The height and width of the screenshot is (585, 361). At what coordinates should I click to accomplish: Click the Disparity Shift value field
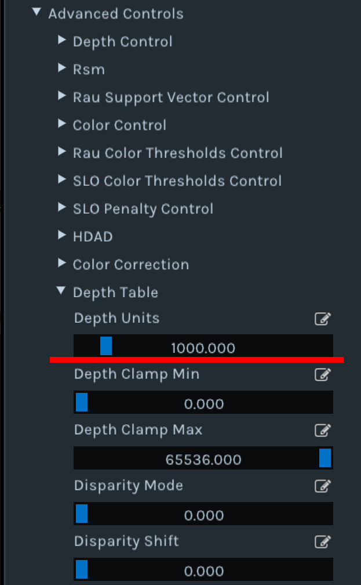[x=203, y=570]
